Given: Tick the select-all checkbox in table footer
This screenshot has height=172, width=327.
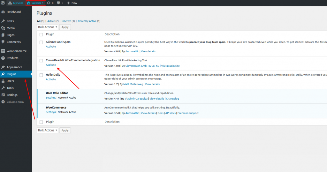Looking at the screenshot, I should click(x=41, y=122).
